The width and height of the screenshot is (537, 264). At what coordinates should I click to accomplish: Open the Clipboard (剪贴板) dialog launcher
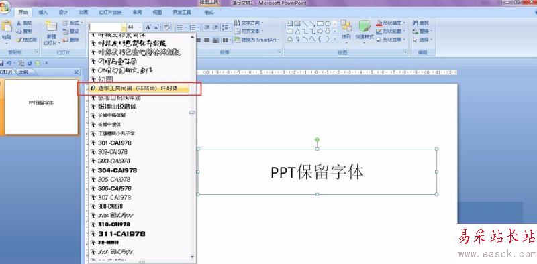[36, 52]
